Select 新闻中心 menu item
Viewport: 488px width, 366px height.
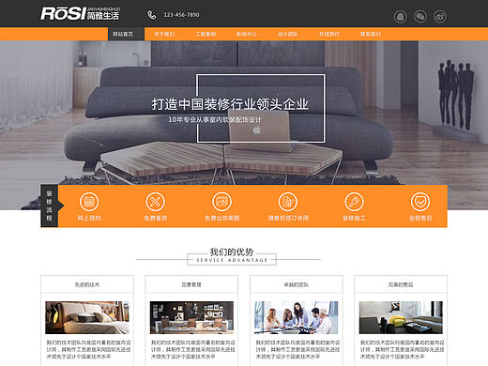[x=247, y=34]
